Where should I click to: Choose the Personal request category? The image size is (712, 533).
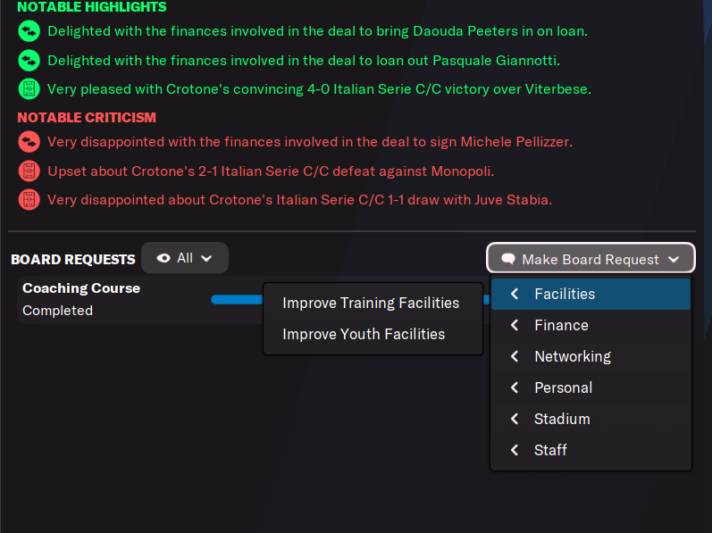[563, 387]
